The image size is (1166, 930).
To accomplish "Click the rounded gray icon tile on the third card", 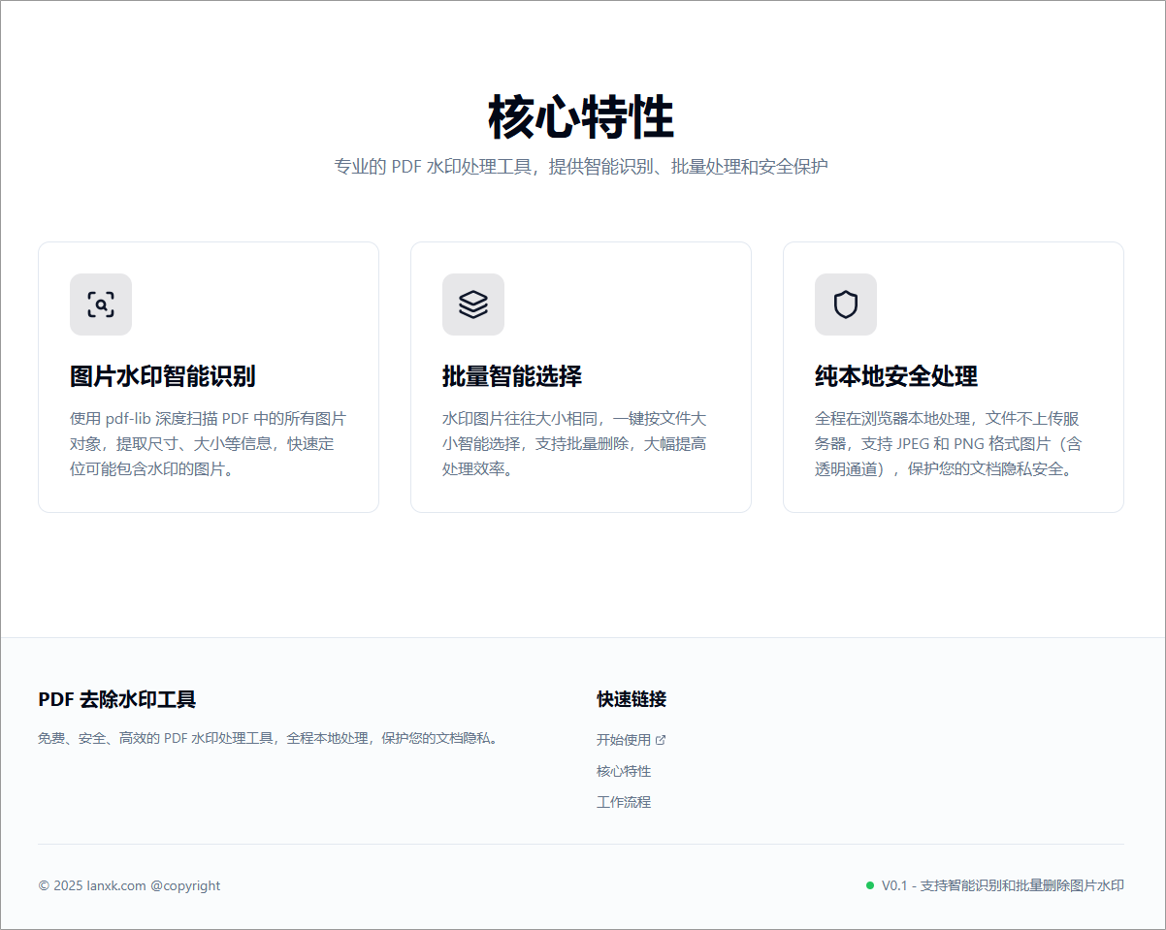I will 845,305.
